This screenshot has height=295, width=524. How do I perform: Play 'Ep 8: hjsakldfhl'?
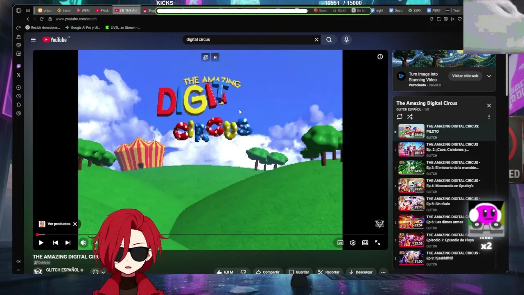(x=445, y=258)
